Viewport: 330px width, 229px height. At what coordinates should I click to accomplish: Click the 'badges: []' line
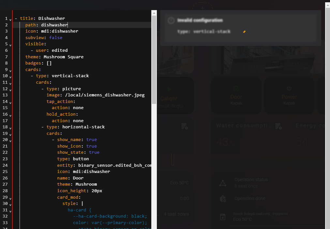tap(38, 63)
